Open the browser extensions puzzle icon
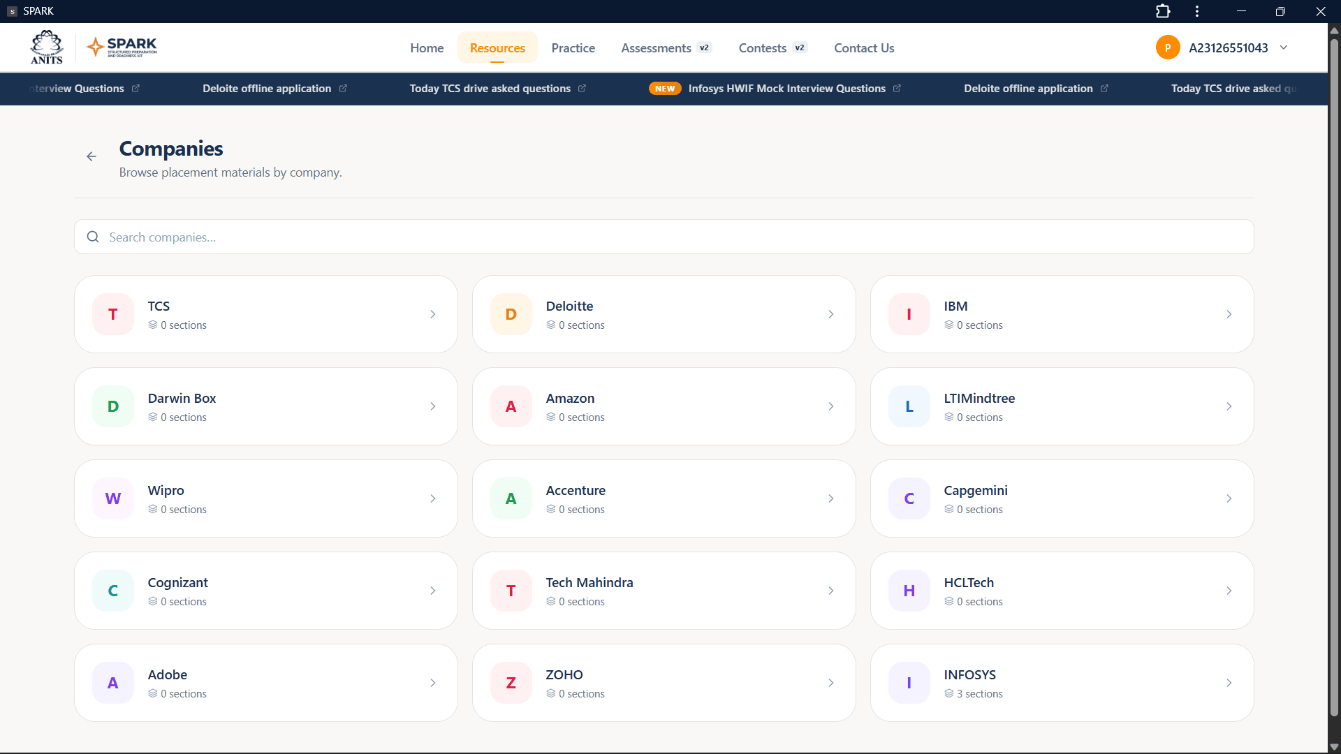 tap(1163, 11)
